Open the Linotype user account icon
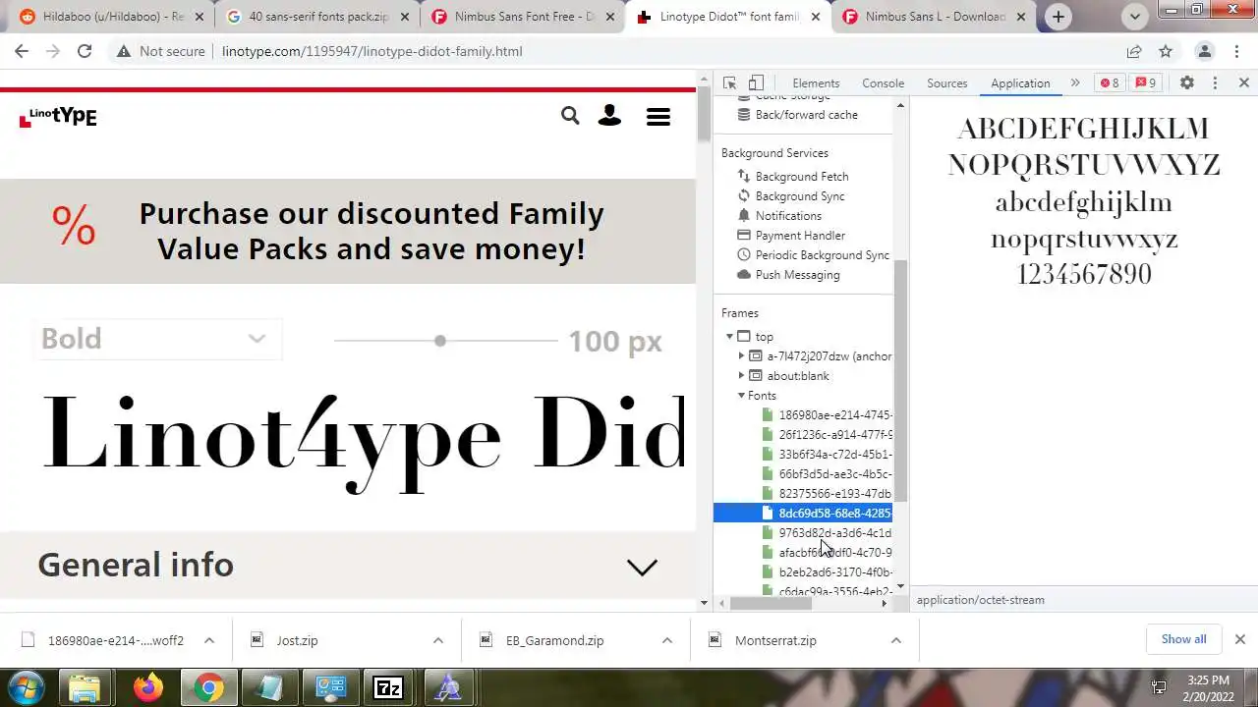1258x707 pixels. (x=609, y=116)
